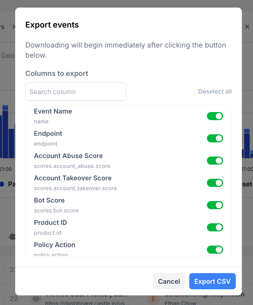Click the Ethan Chow avatar icon
Viewport: 253px width, 305px height.
coord(154,299)
